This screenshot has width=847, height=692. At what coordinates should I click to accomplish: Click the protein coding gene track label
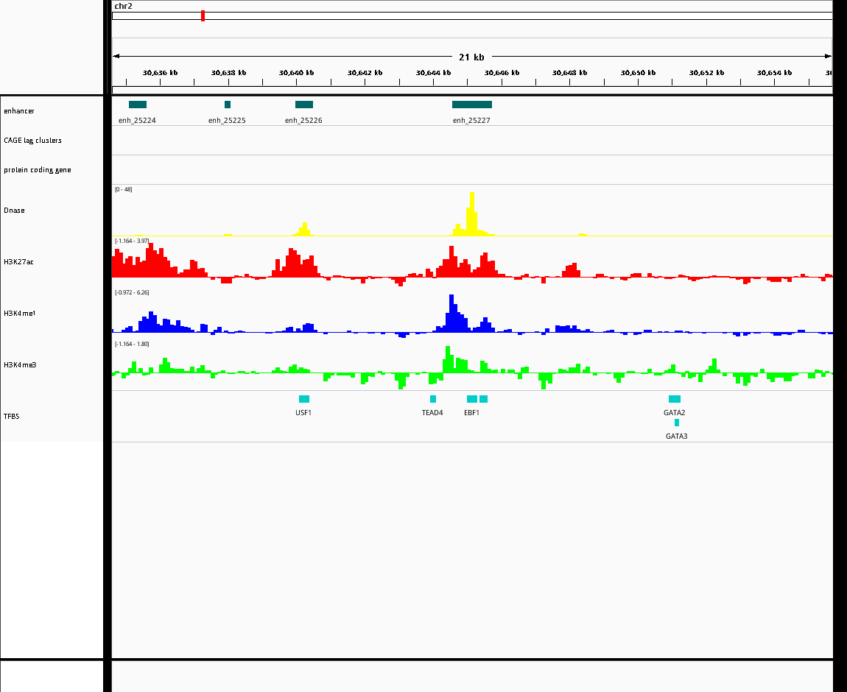(37, 170)
